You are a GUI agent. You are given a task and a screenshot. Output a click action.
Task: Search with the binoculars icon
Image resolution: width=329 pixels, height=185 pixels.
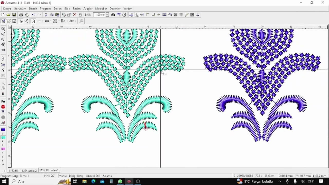pyautogui.click(x=113, y=15)
